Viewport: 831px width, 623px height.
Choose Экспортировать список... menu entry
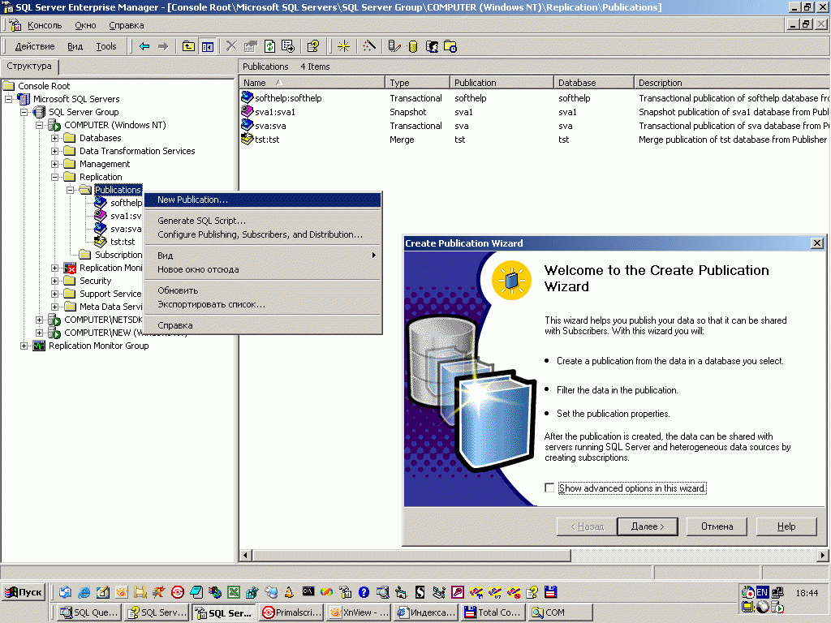click(263, 304)
